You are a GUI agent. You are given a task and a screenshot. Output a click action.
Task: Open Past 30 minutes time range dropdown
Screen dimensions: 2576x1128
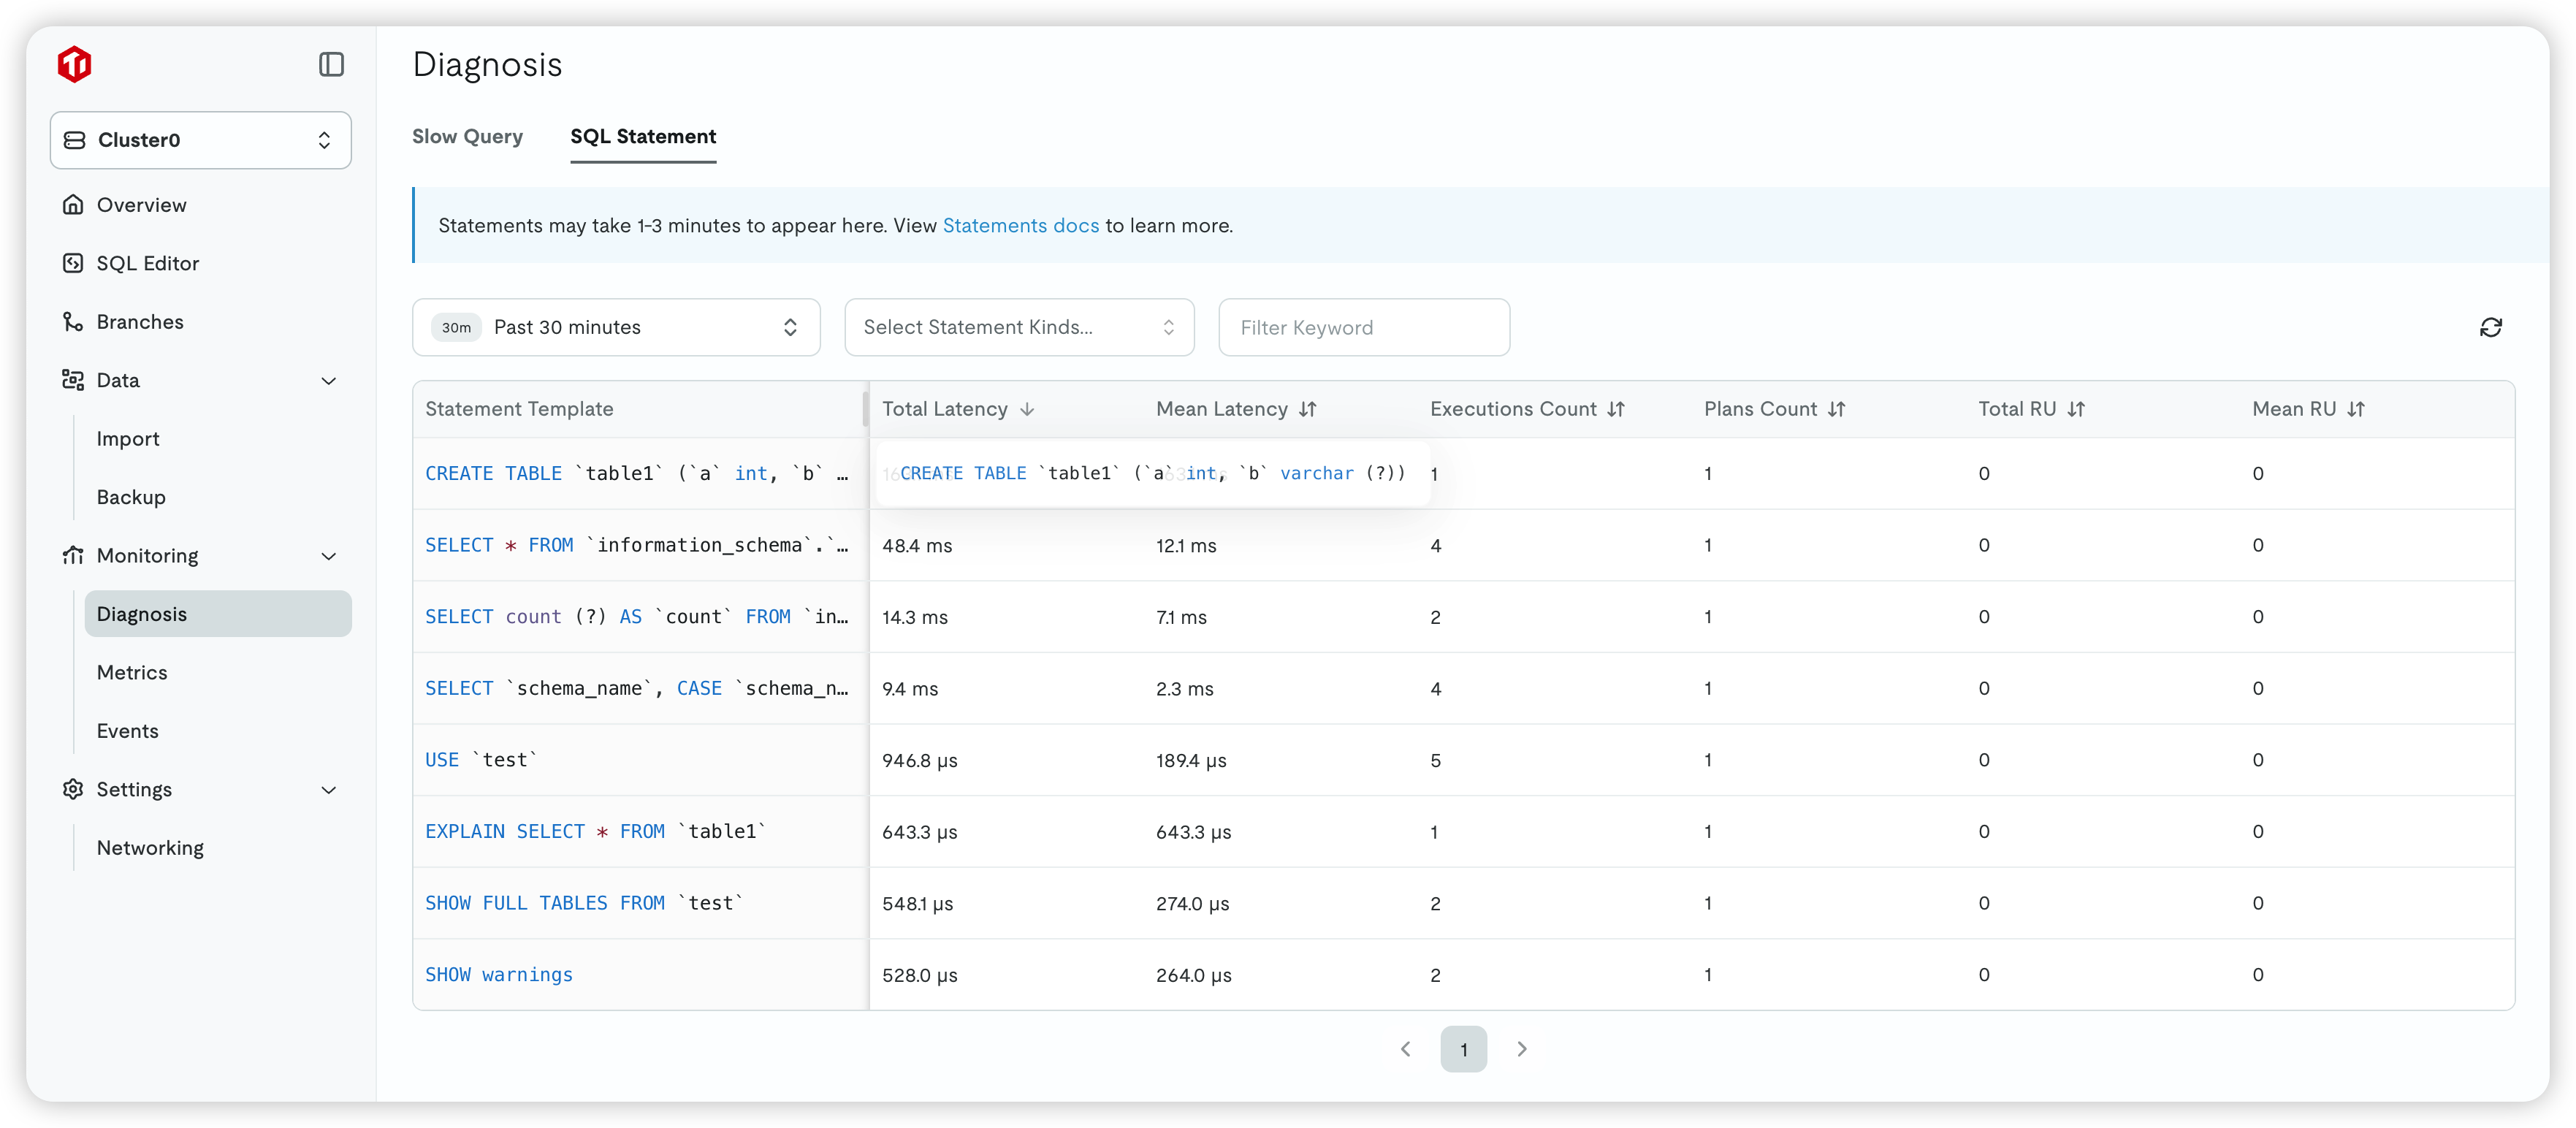tap(616, 327)
